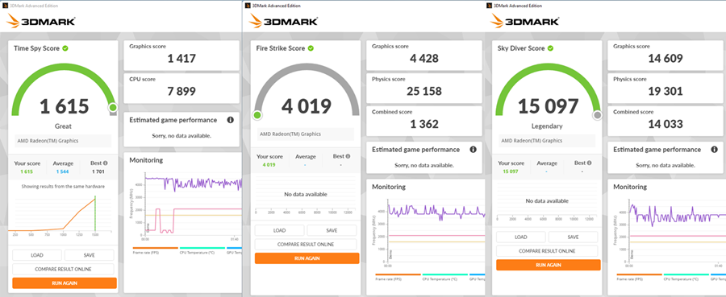The image size is (726, 297).
Task: Click the grey gauge marker on the Sky Diver dial
Action: pos(597,115)
